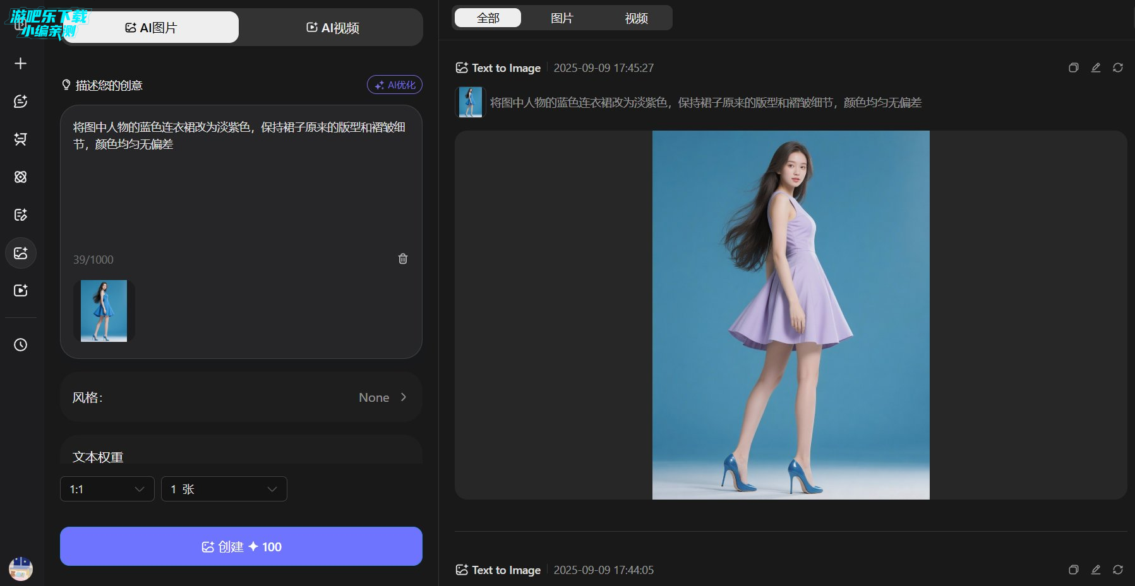Open the generated purple dress image
Viewport: 1135px width, 586px height.
click(791, 315)
